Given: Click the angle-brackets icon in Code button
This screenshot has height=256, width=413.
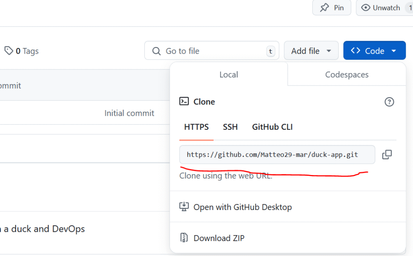Looking at the screenshot, I should click(x=355, y=50).
